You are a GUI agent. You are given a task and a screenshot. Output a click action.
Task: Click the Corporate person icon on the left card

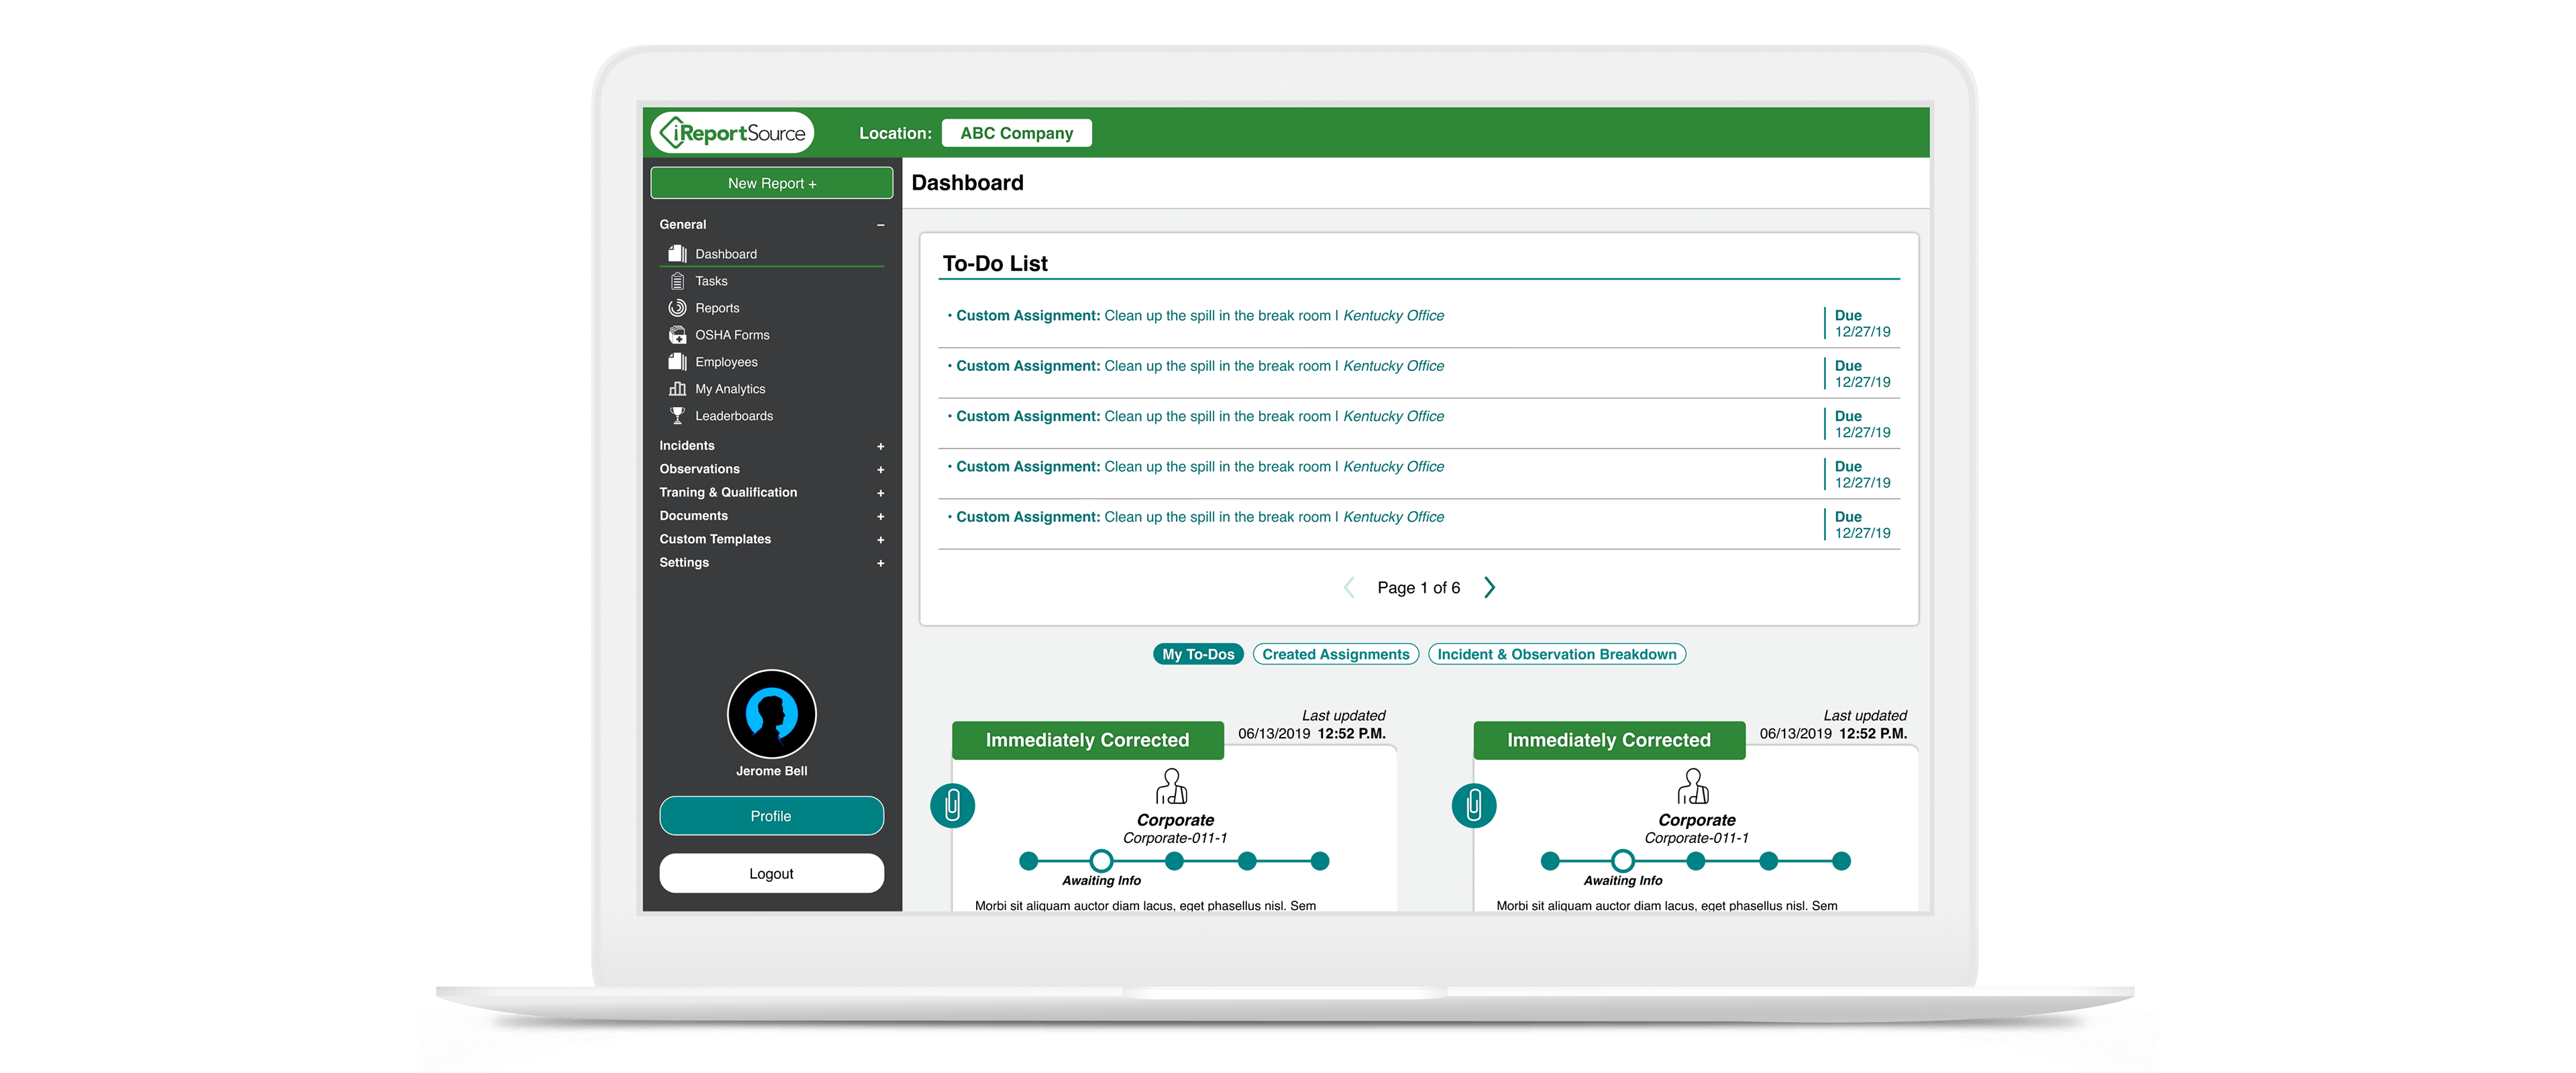(x=1172, y=787)
